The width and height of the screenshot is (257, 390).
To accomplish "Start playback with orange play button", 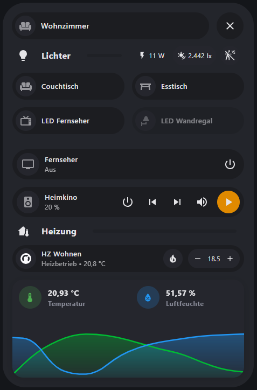I will [x=228, y=202].
